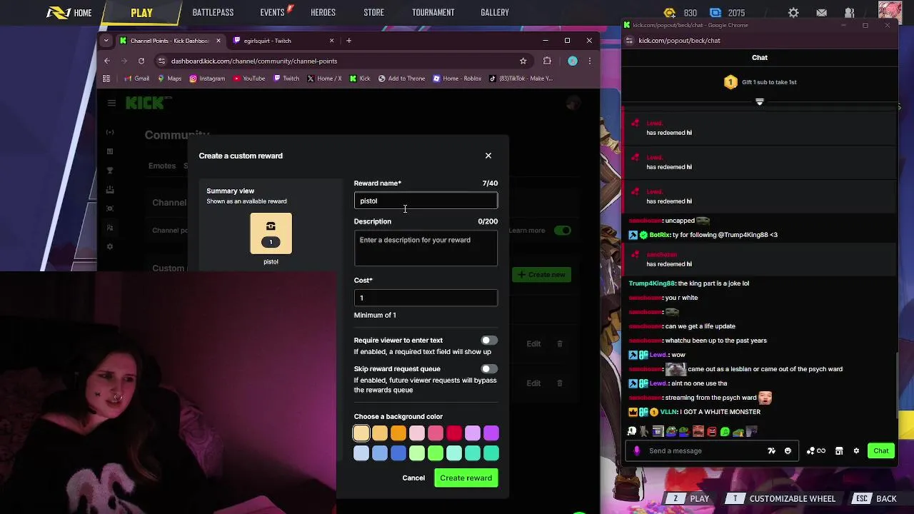Click the pistol reward preview card

(271, 233)
